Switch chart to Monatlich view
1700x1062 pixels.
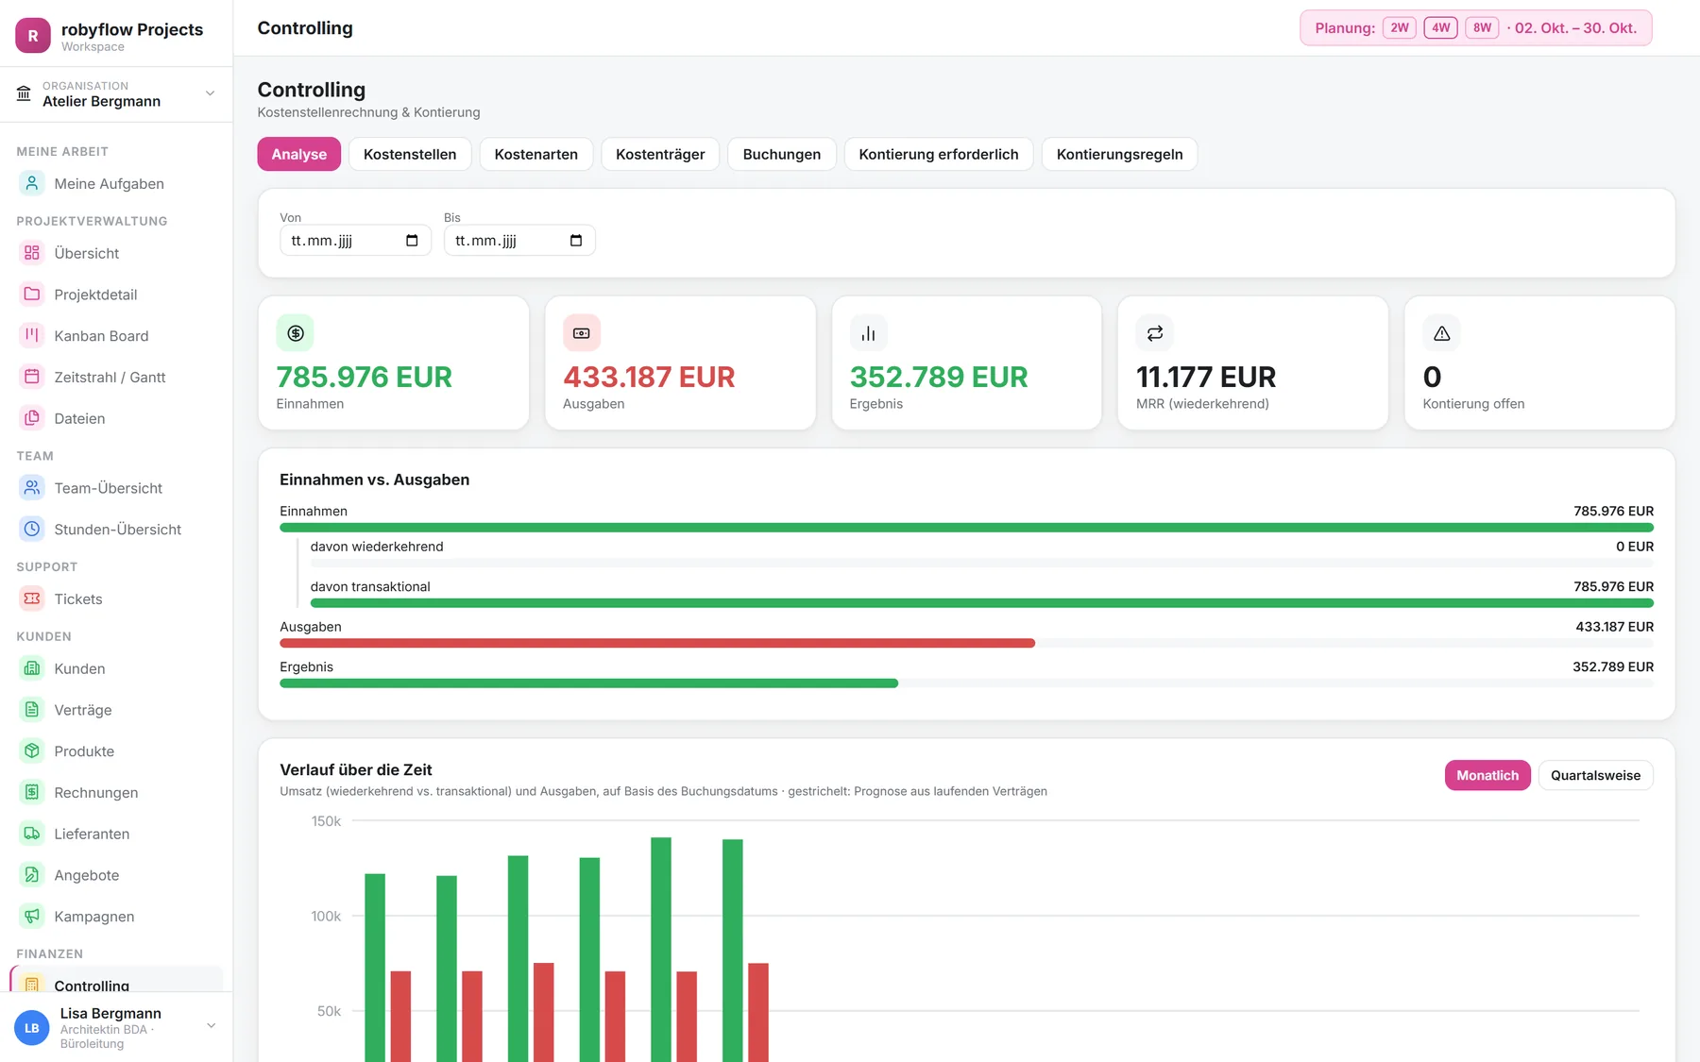click(x=1487, y=775)
